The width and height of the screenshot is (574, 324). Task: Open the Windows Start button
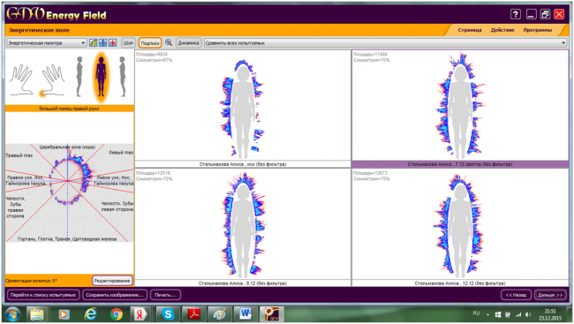point(13,314)
